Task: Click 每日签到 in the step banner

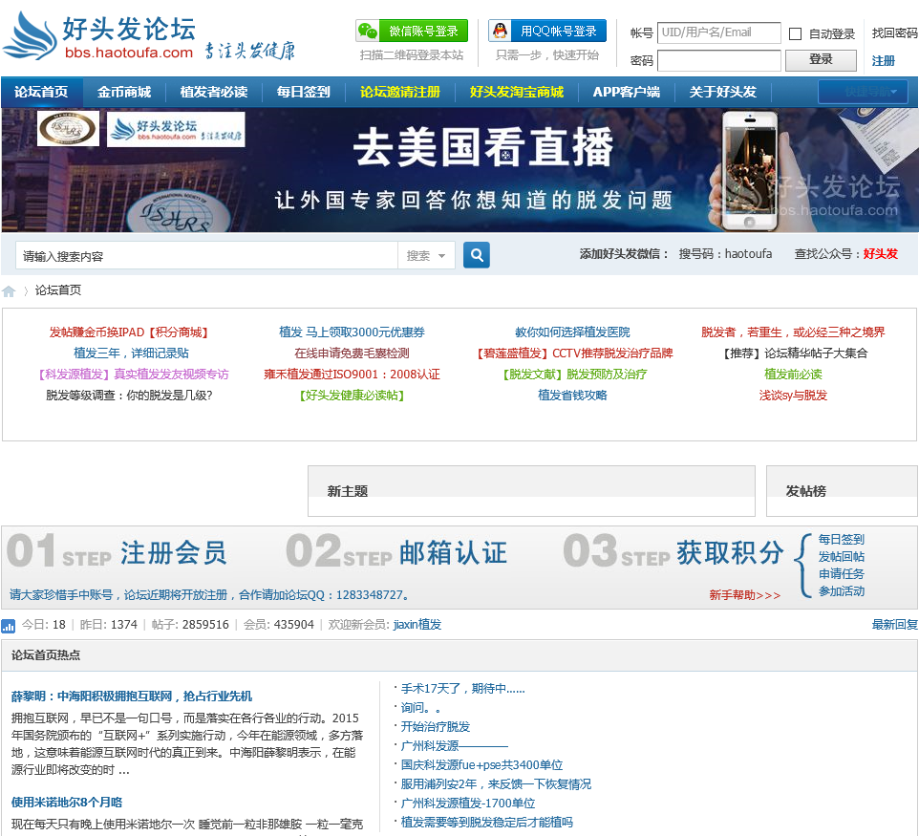Action: (x=841, y=540)
